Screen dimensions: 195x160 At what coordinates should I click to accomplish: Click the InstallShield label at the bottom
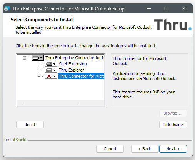(15, 140)
